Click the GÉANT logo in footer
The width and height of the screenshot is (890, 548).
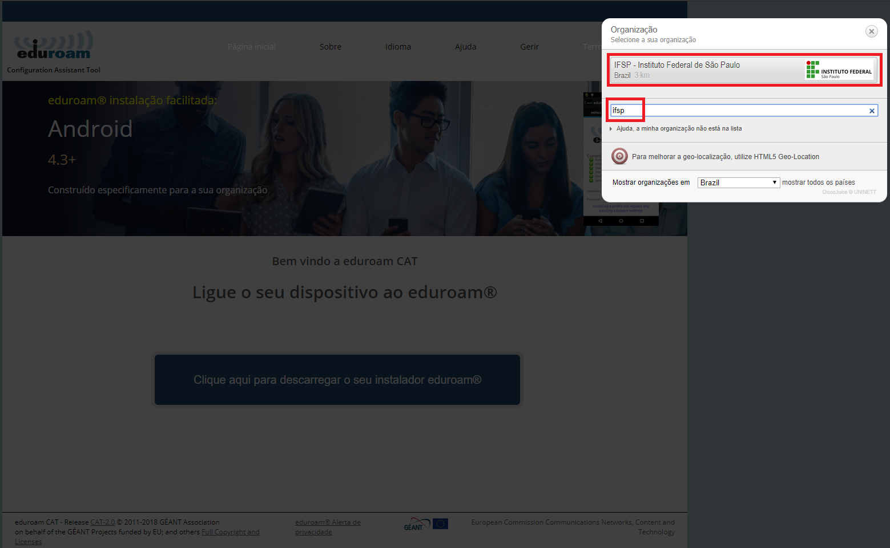point(417,524)
